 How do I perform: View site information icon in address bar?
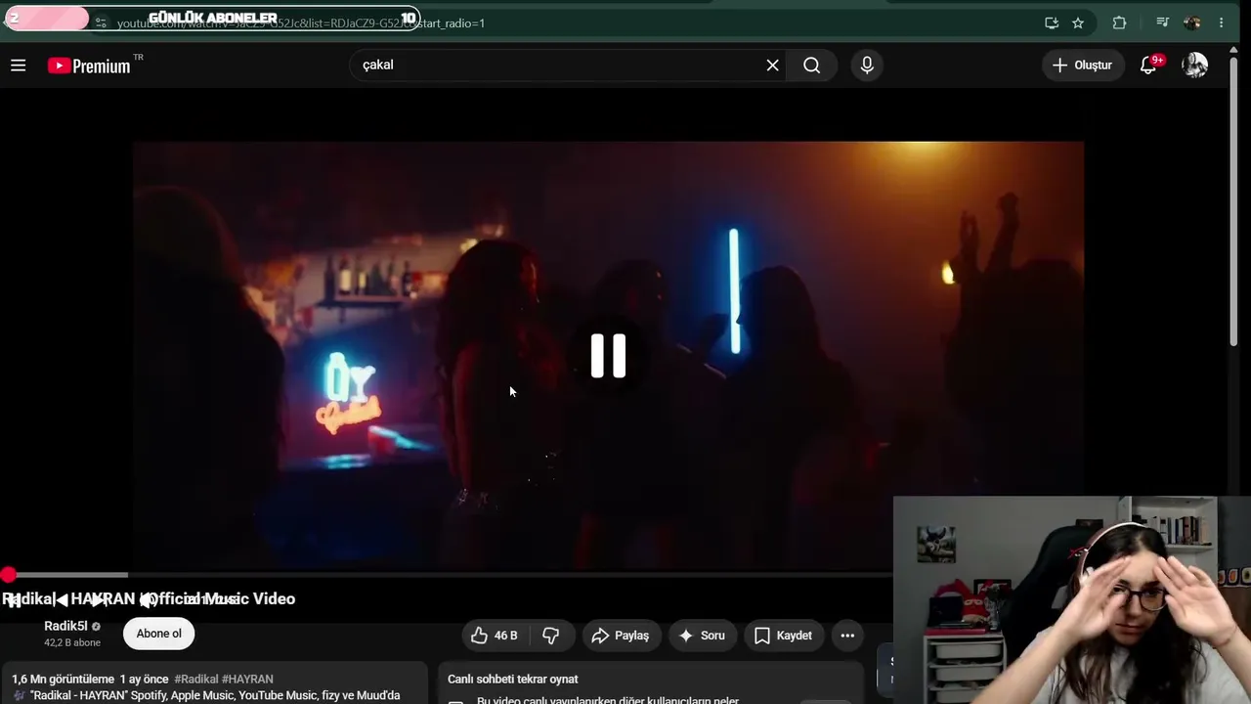[x=101, y=22]
